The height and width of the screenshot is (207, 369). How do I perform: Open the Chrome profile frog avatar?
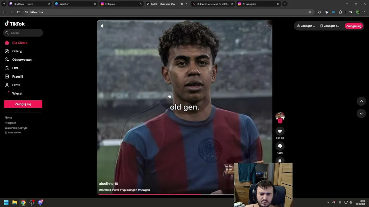pos(358,12)
